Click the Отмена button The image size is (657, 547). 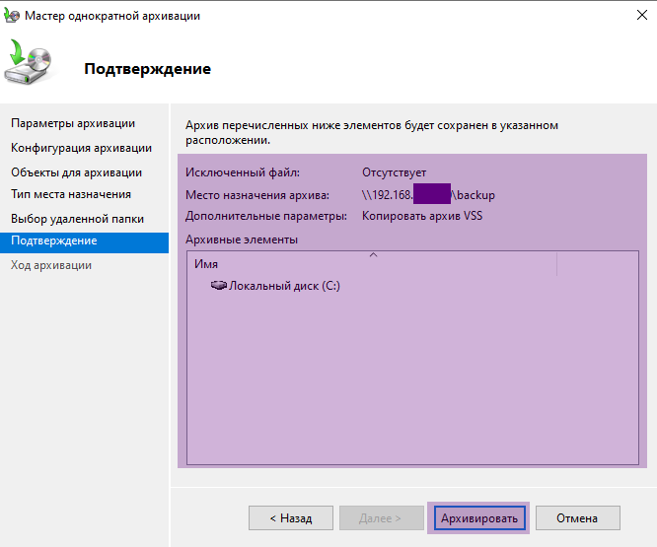(577, 518)
